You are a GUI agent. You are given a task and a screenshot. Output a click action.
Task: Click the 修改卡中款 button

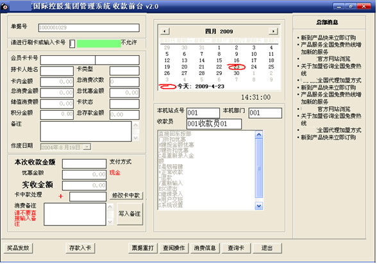click(x=126, y=195)
